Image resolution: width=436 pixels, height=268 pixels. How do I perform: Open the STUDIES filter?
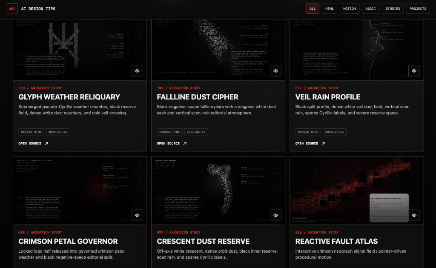393,8
